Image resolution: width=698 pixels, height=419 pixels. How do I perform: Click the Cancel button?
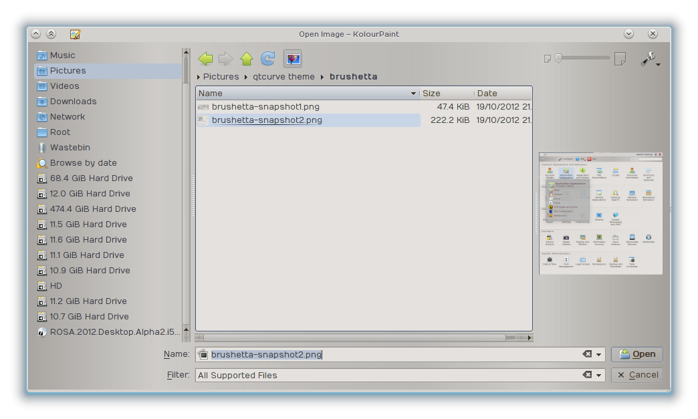(637, 375)
